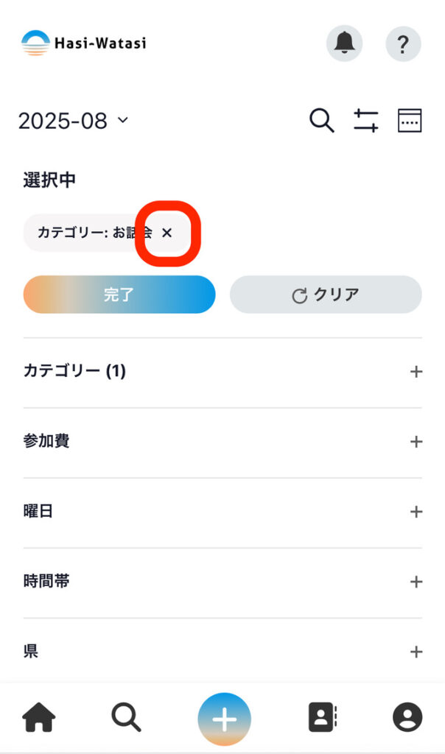Click the search magnifier icon near the date

click(x=321, y=120)
